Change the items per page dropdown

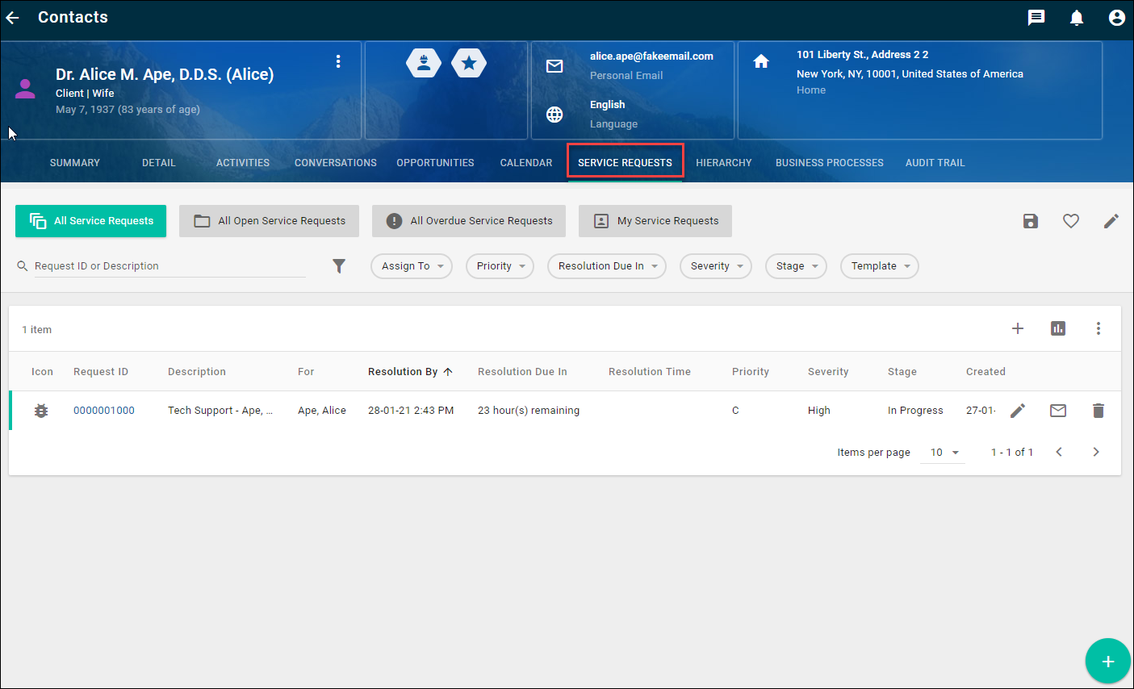pos(943,453)
